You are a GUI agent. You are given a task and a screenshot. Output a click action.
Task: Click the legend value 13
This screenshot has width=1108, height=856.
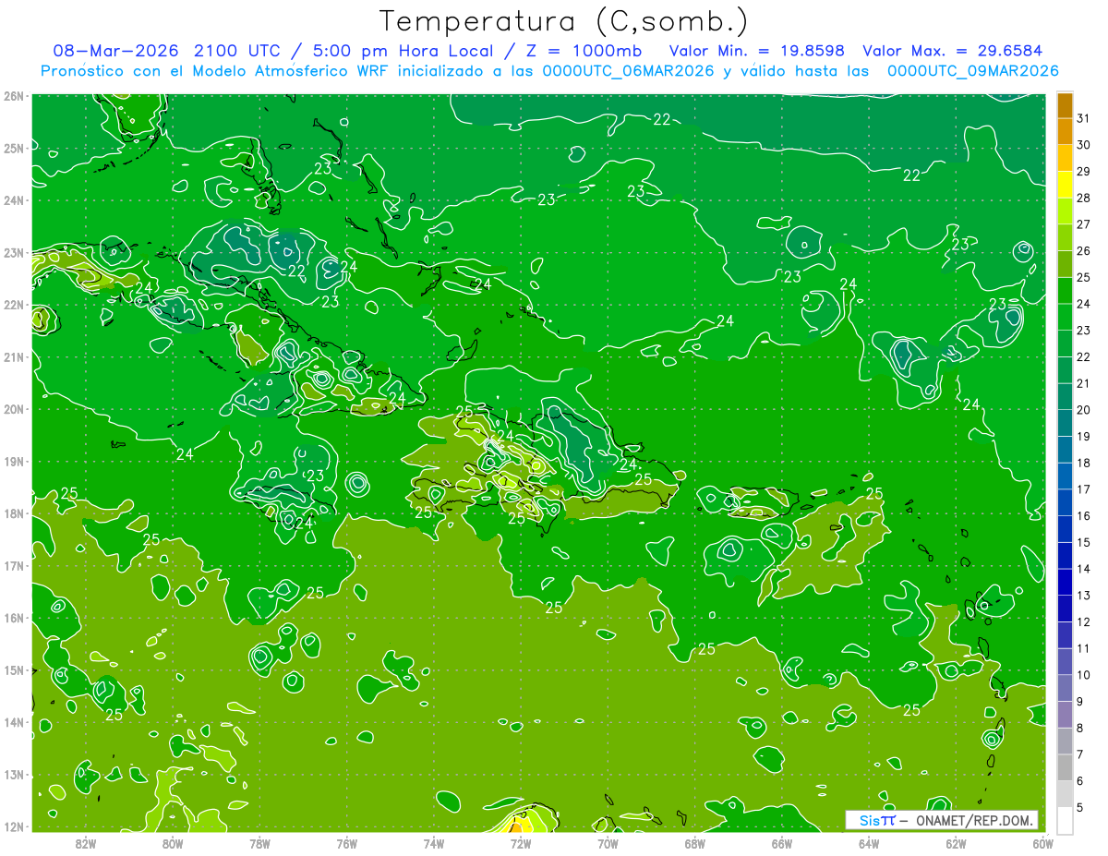1084,596
